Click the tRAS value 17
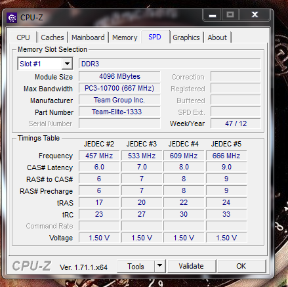The image size is (288, 287). (99, 202)
